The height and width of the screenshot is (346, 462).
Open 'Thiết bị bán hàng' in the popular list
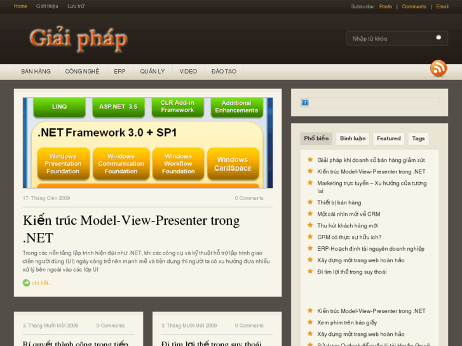[x=339, y=203]
